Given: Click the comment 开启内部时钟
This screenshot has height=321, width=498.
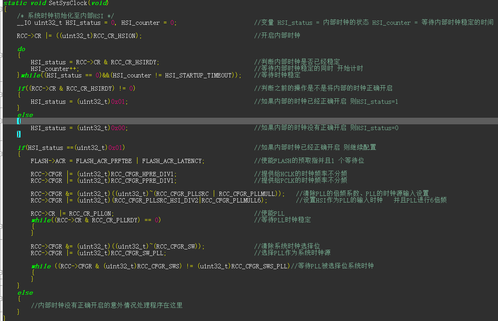Looking at the screenshot, I should point(277,36).
